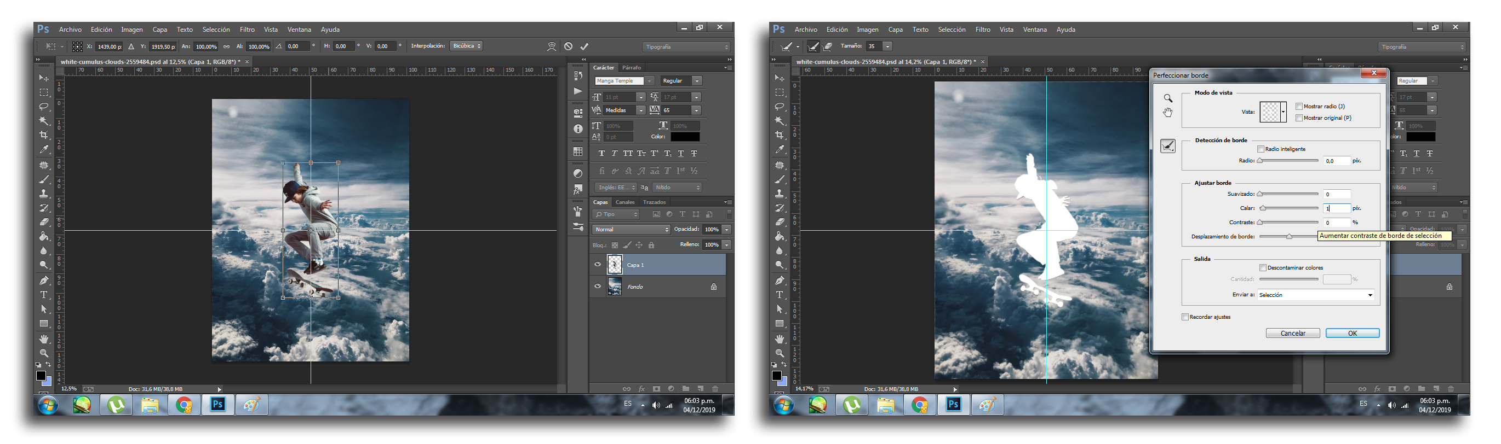Open the Normal blend mode dropdown in left window
Image resolution: width=1501 pixels, height=444 pixels.
[632, 230]
